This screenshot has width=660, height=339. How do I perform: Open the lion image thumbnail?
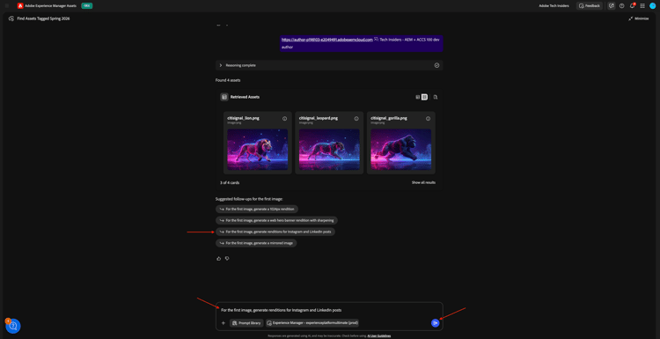click(x=258, y=150)
